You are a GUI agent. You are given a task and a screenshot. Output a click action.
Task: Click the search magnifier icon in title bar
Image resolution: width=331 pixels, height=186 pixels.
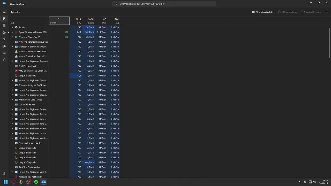click(x=116, y=4)
